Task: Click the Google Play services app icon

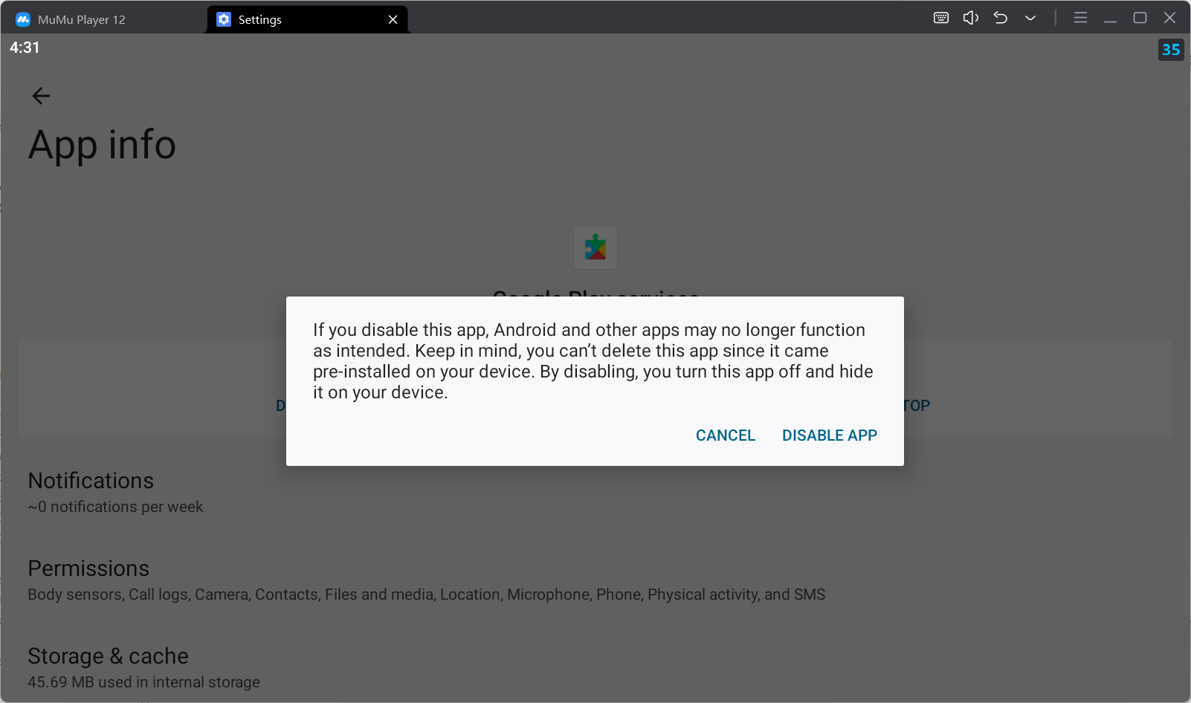Action: click(595, 247)
